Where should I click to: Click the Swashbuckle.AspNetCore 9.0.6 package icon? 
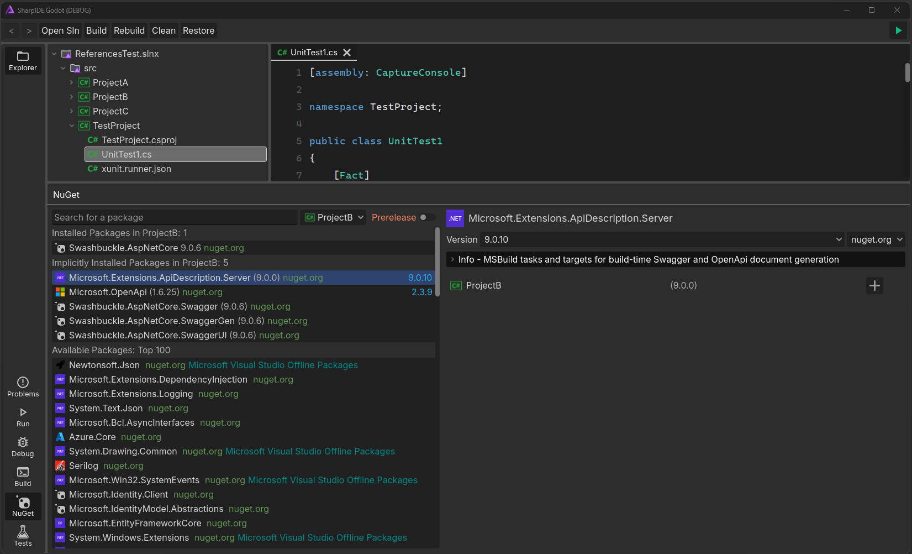coord(61,248)
